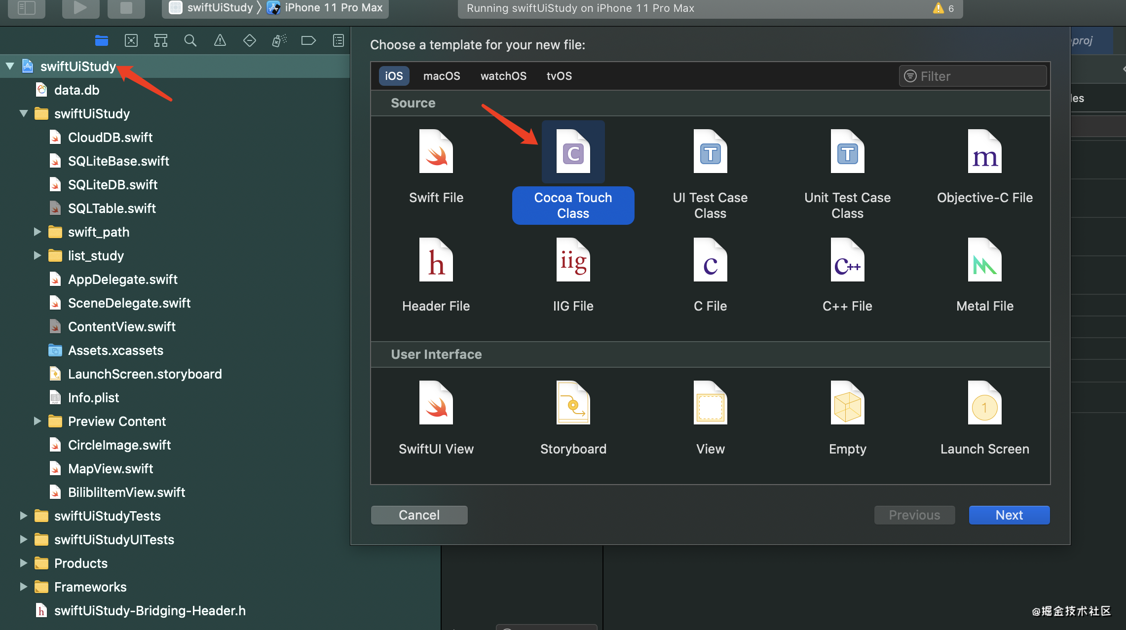Image resolution: width=1126 pixels, height=630 pixels.
Task: Open AppDelegate.swift file
Action: click(x=122, y=279)
